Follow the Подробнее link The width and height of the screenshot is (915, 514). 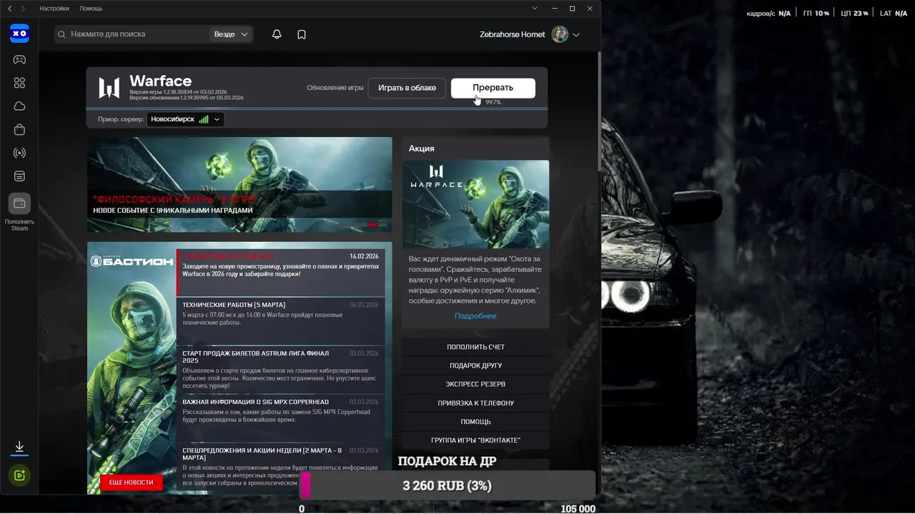click(475, 316)
